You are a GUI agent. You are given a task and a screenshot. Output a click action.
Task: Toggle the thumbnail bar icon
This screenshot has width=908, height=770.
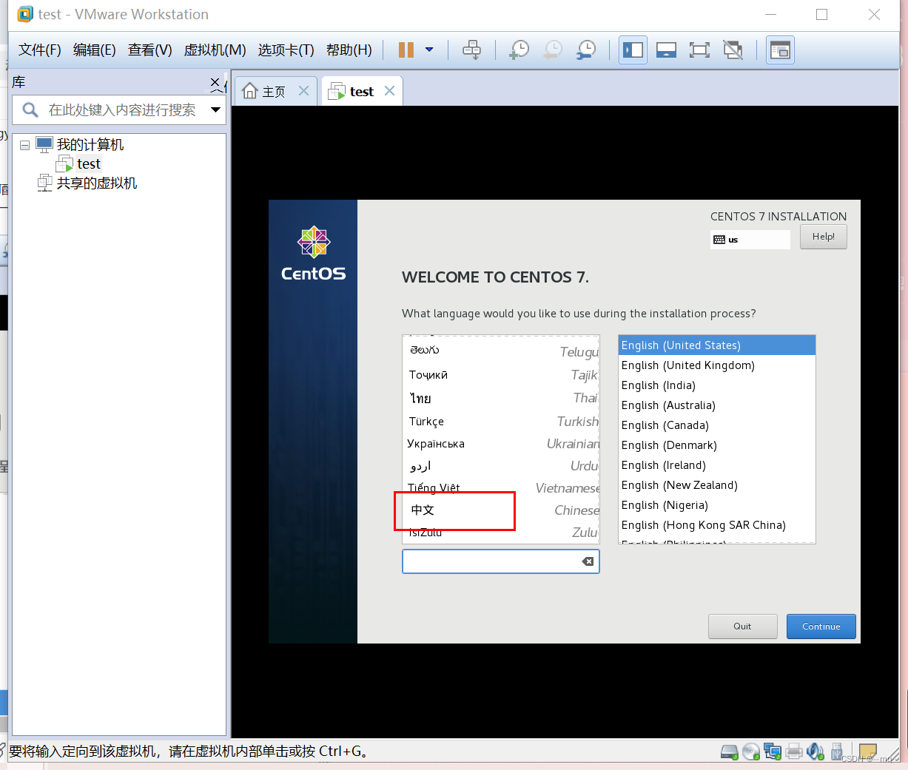point(666,50)
